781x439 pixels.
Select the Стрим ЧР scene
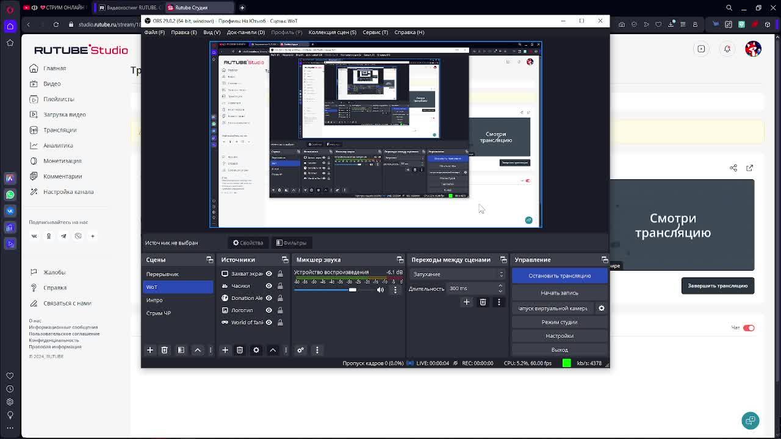tap(178, 313)
